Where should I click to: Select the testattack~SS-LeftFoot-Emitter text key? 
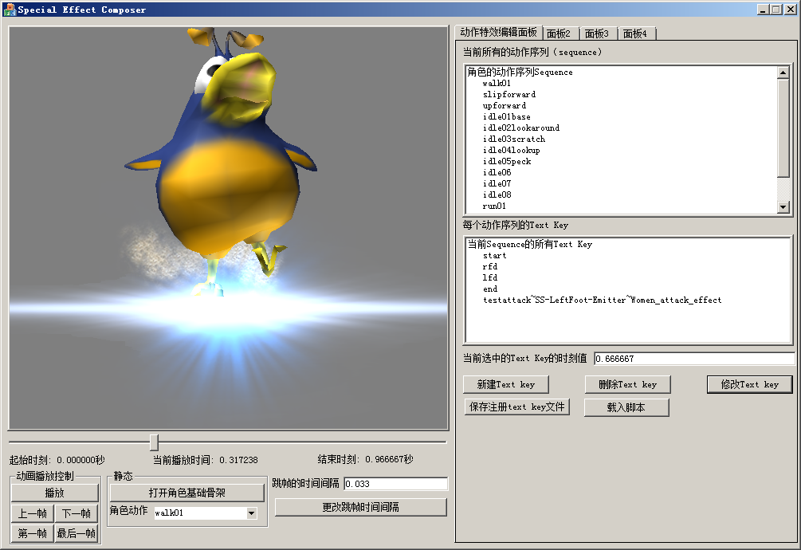pyautogui.click(x=603, y=301)
